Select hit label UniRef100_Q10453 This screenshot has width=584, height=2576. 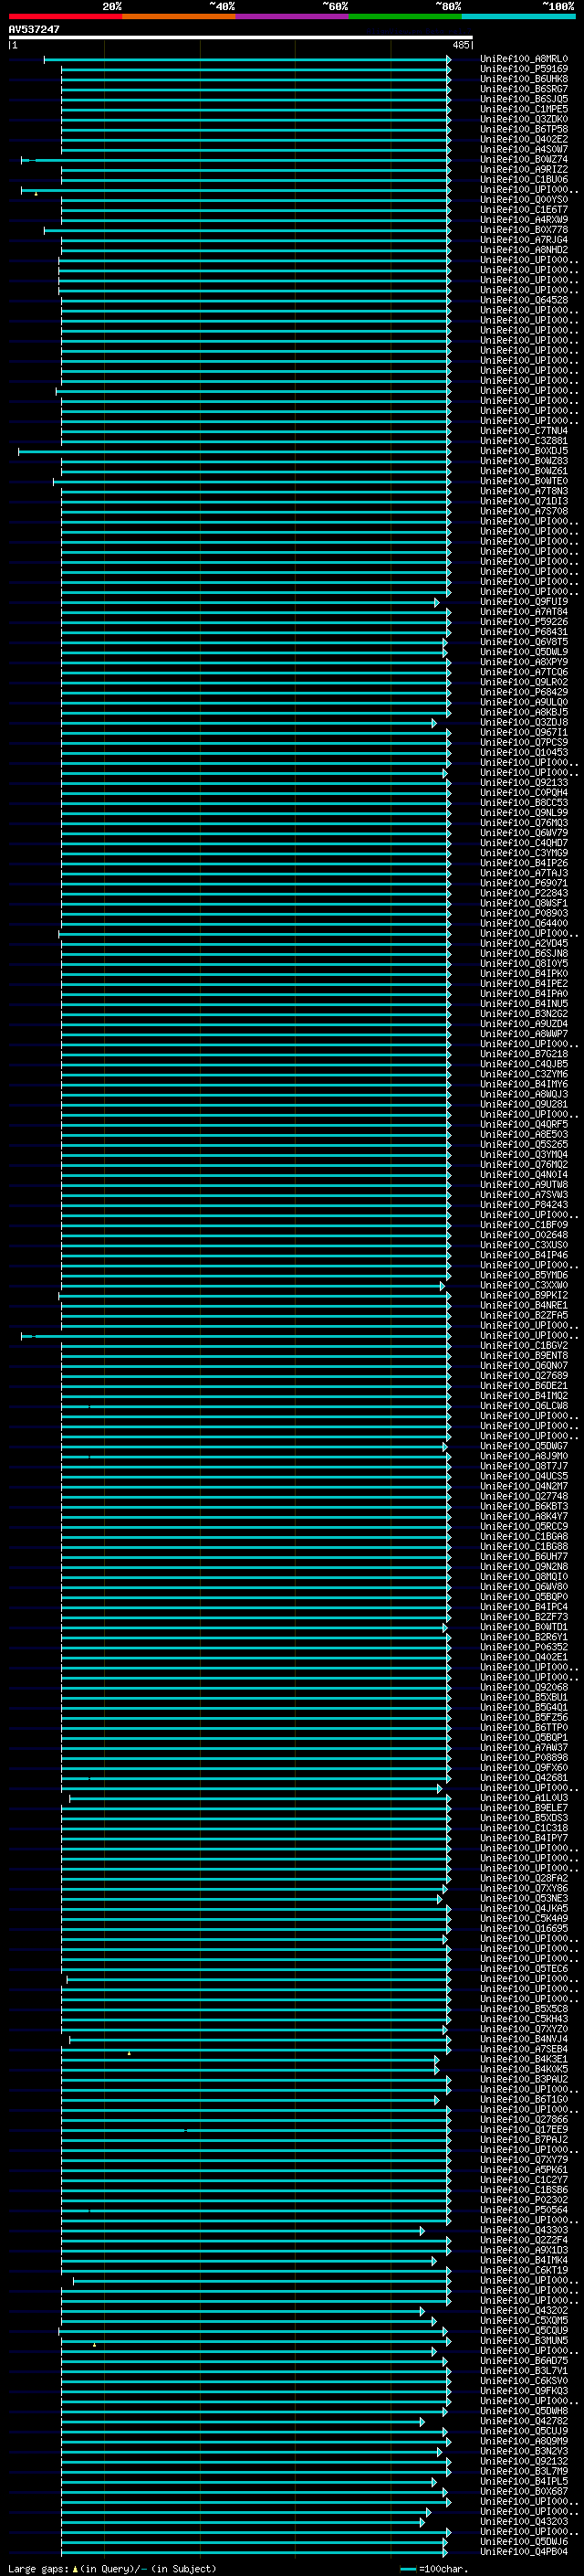tap(524, 752)
